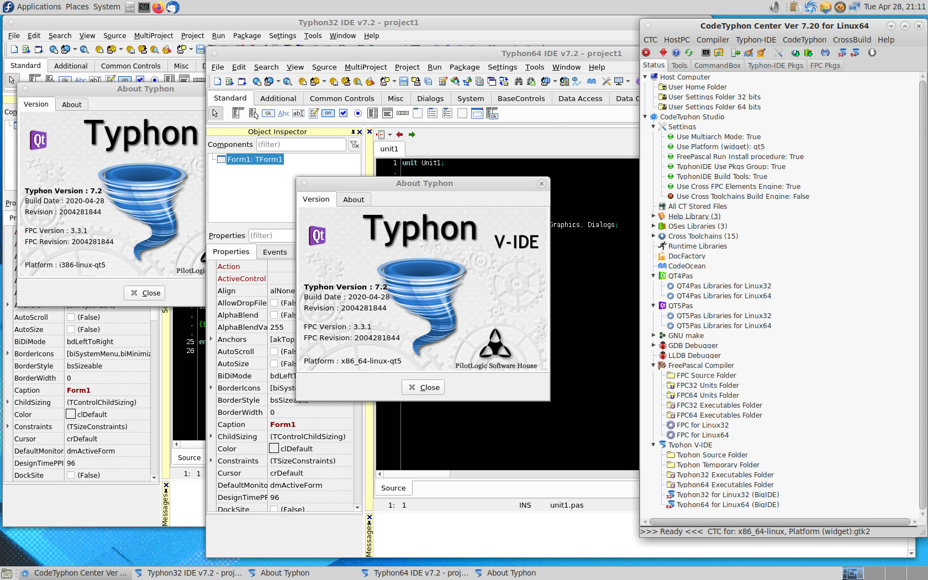Image resolution: width=928 pixels, height=580 pixels.
Task: Switch to Events tab in Typhon64 inspector
Action: pos(275,252)
